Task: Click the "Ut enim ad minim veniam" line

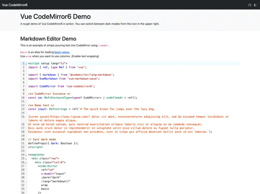Action: click(115, 124)
